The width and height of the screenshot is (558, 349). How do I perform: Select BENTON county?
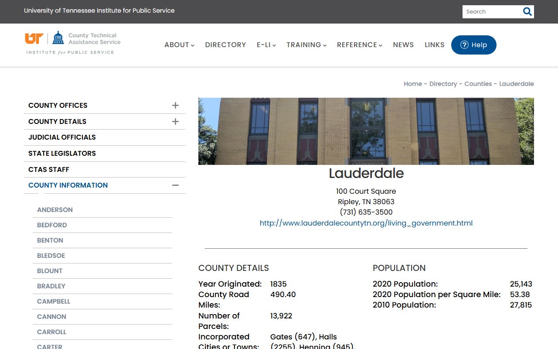coord(50,240)
